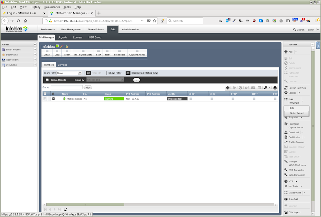Screen dimensions: 321x217
Task: Expand Bookmarks in Finder
Action: [35, 55]
